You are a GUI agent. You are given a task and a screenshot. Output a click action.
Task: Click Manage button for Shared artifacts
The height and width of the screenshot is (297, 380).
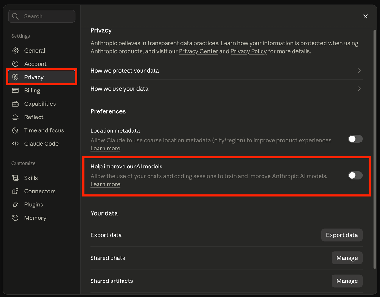(x=347, y=281)
